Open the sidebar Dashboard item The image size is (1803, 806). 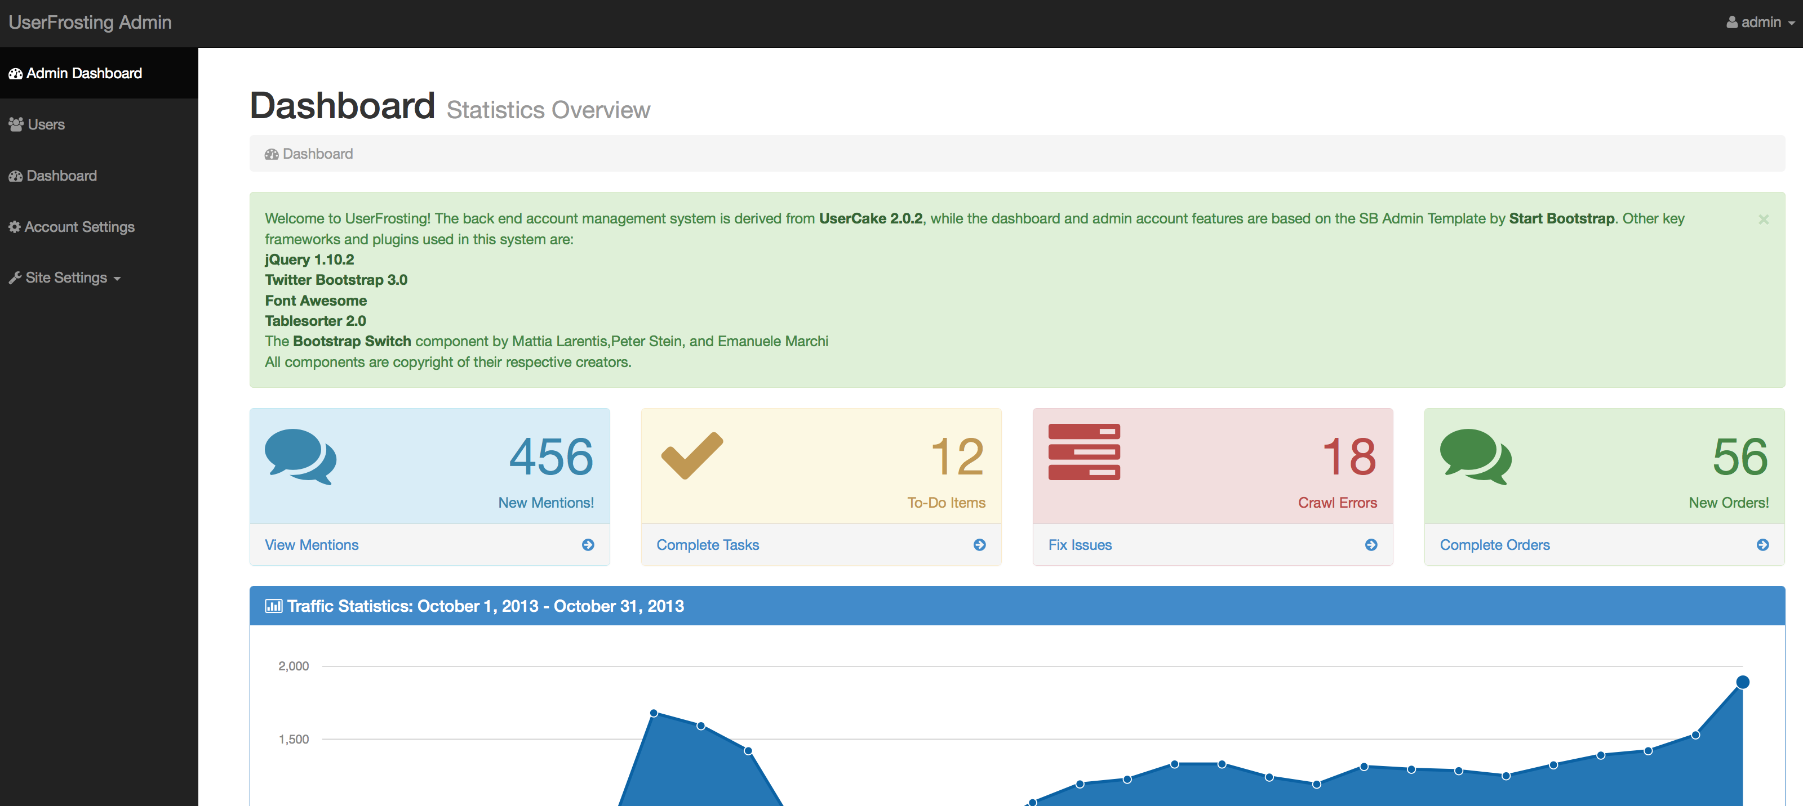[99, 176]
